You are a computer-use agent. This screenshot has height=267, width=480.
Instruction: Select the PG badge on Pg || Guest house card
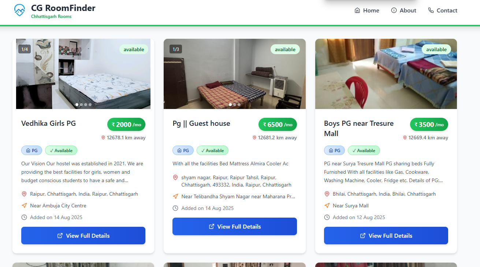point(183,150)
